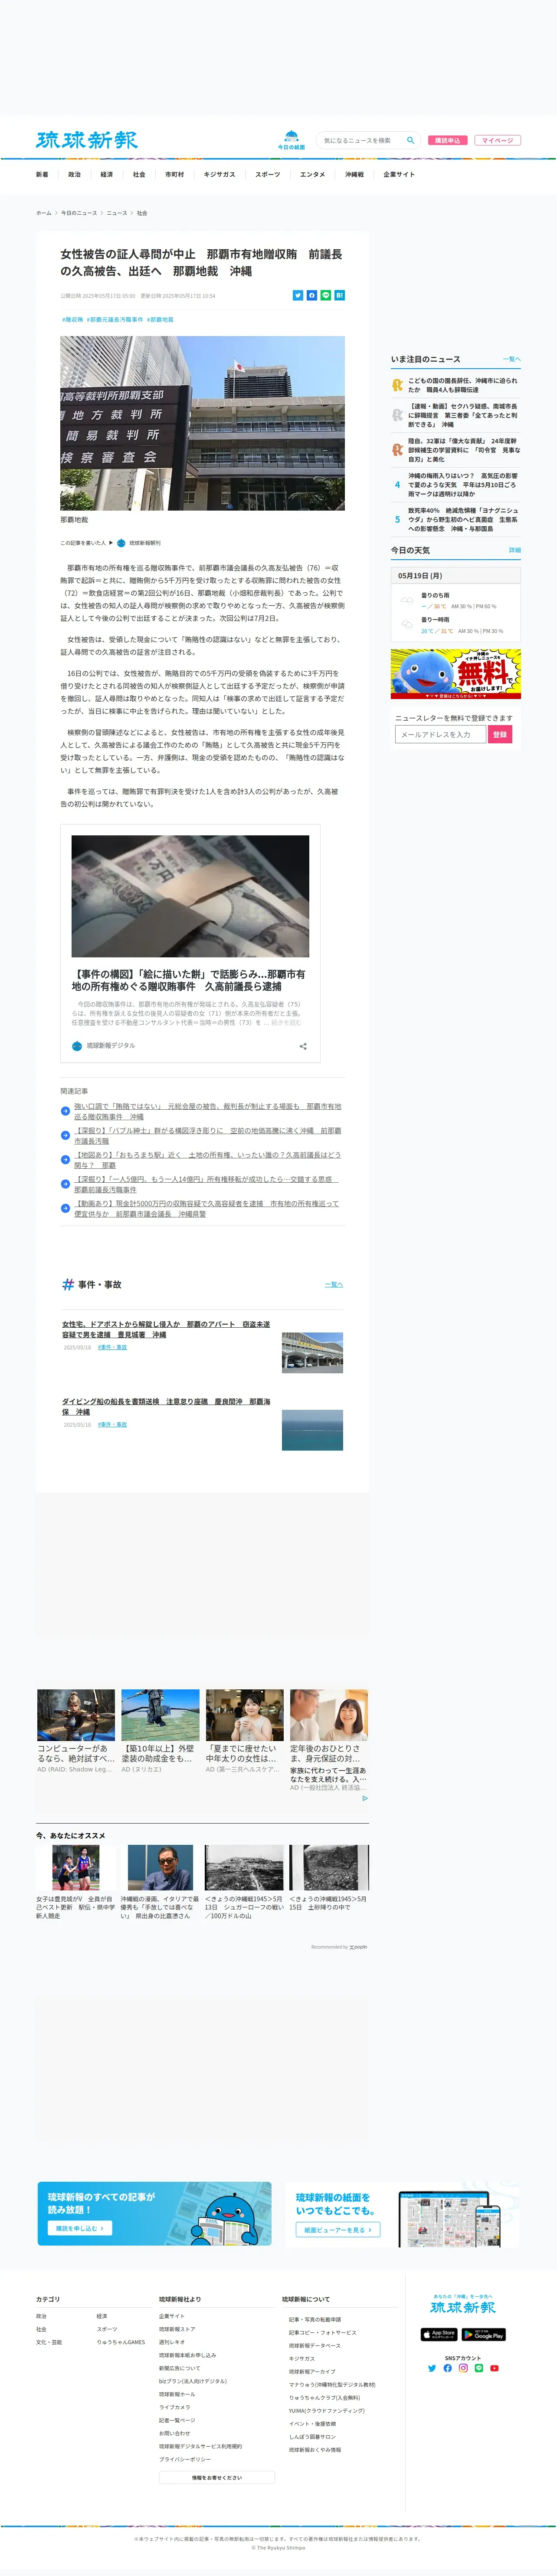Screen dimensions: 557x2576
Task: Open the 沖縄戦 nav item
Action: (x=354, y=175)
